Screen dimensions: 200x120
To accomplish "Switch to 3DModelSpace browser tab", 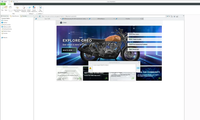I will pyautogui.click(x=101, y=19).
